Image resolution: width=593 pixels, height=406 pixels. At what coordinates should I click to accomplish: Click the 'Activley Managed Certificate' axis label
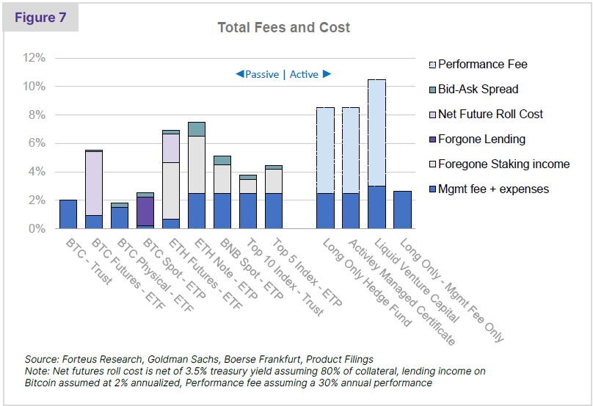click(402, 292)
